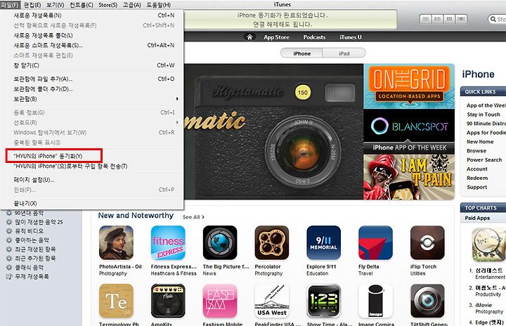
Task: Click the search magnifier icon
Action: pos(493,20)
